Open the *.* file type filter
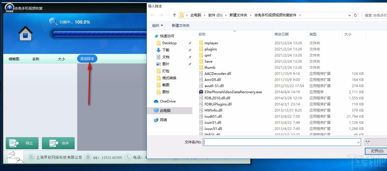Screen dimensions: 387x171 (x=376, y=142)
